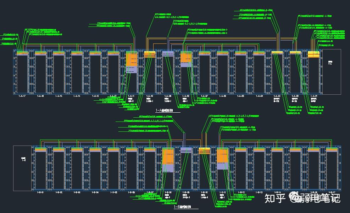
Task: Select the rack label 1-B-09
Action: [186, 192]
